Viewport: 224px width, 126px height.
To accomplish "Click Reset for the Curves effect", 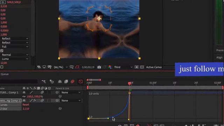I will click(26, 105).
